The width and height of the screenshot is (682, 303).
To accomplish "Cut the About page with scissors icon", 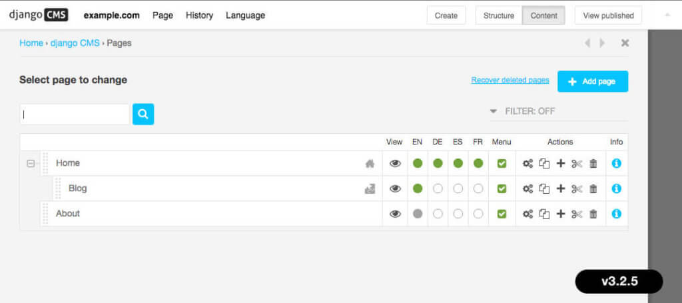I will pos(577,214).
